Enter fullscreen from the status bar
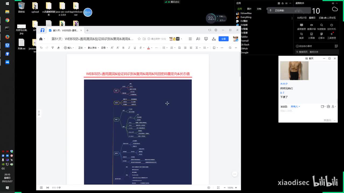Viewport: 344px width, 193px height. (218, 188)
